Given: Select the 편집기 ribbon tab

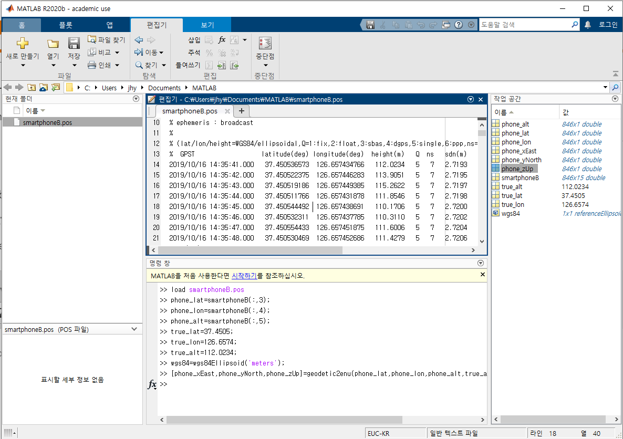Looking at the screenshot, I should [x=157, y=25].
